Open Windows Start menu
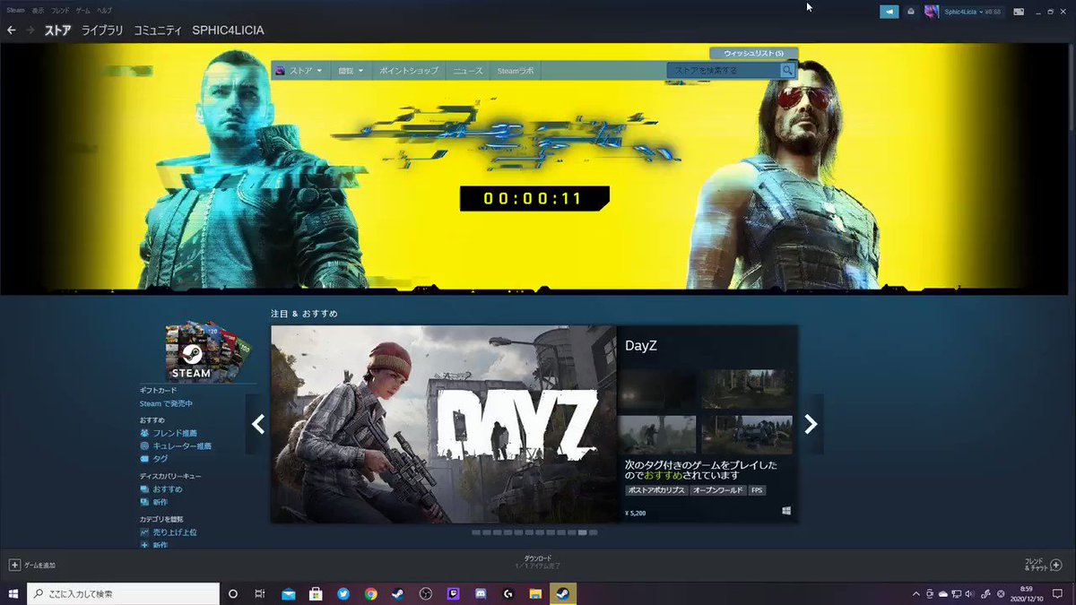The height and width of the screenshot is (605, 1076). (x=13, y=593)
